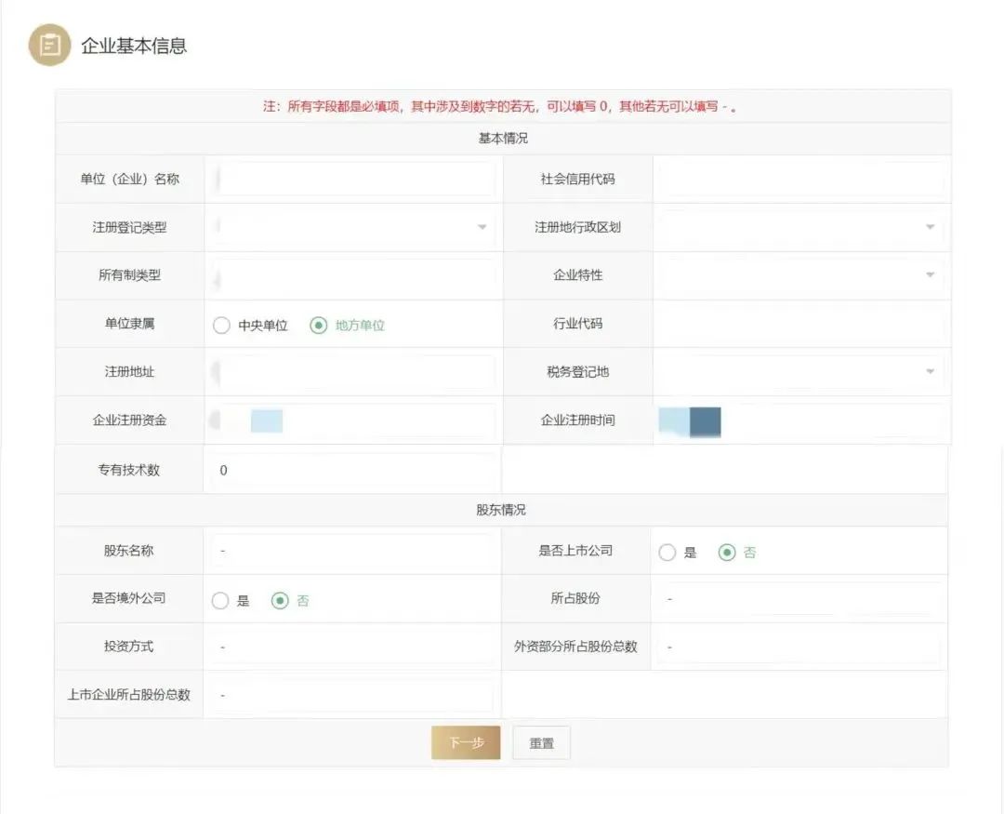The image size is (1004, 814).
Task: Click the 企业基本信息 clipboard icon
Action: click(x=49, y=46)
